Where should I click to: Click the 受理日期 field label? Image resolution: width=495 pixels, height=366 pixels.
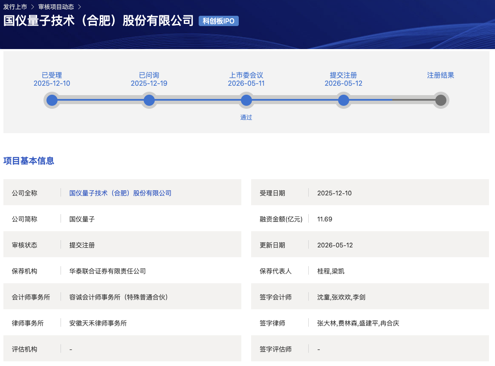[x=272, y=193]
